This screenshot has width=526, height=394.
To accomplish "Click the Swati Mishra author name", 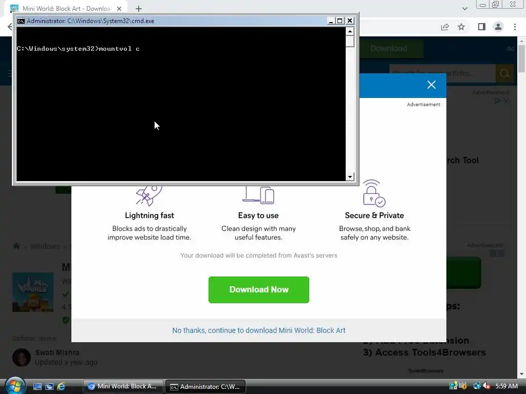I will click(x=58, y=352).
